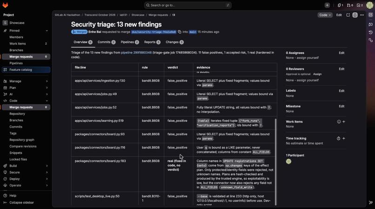375x209 pixels.
Task: Open the to-do list counter icon
Action: click(x=360, y=5)
